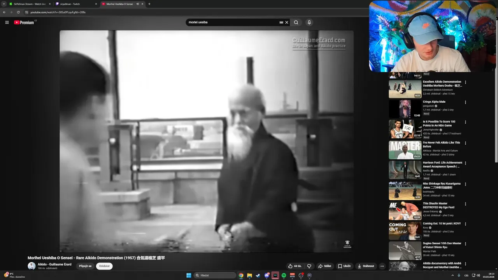Open options menu for Cringe Alpha Male
The height and width of the screenshot is (280, 498).
point(465,102)
